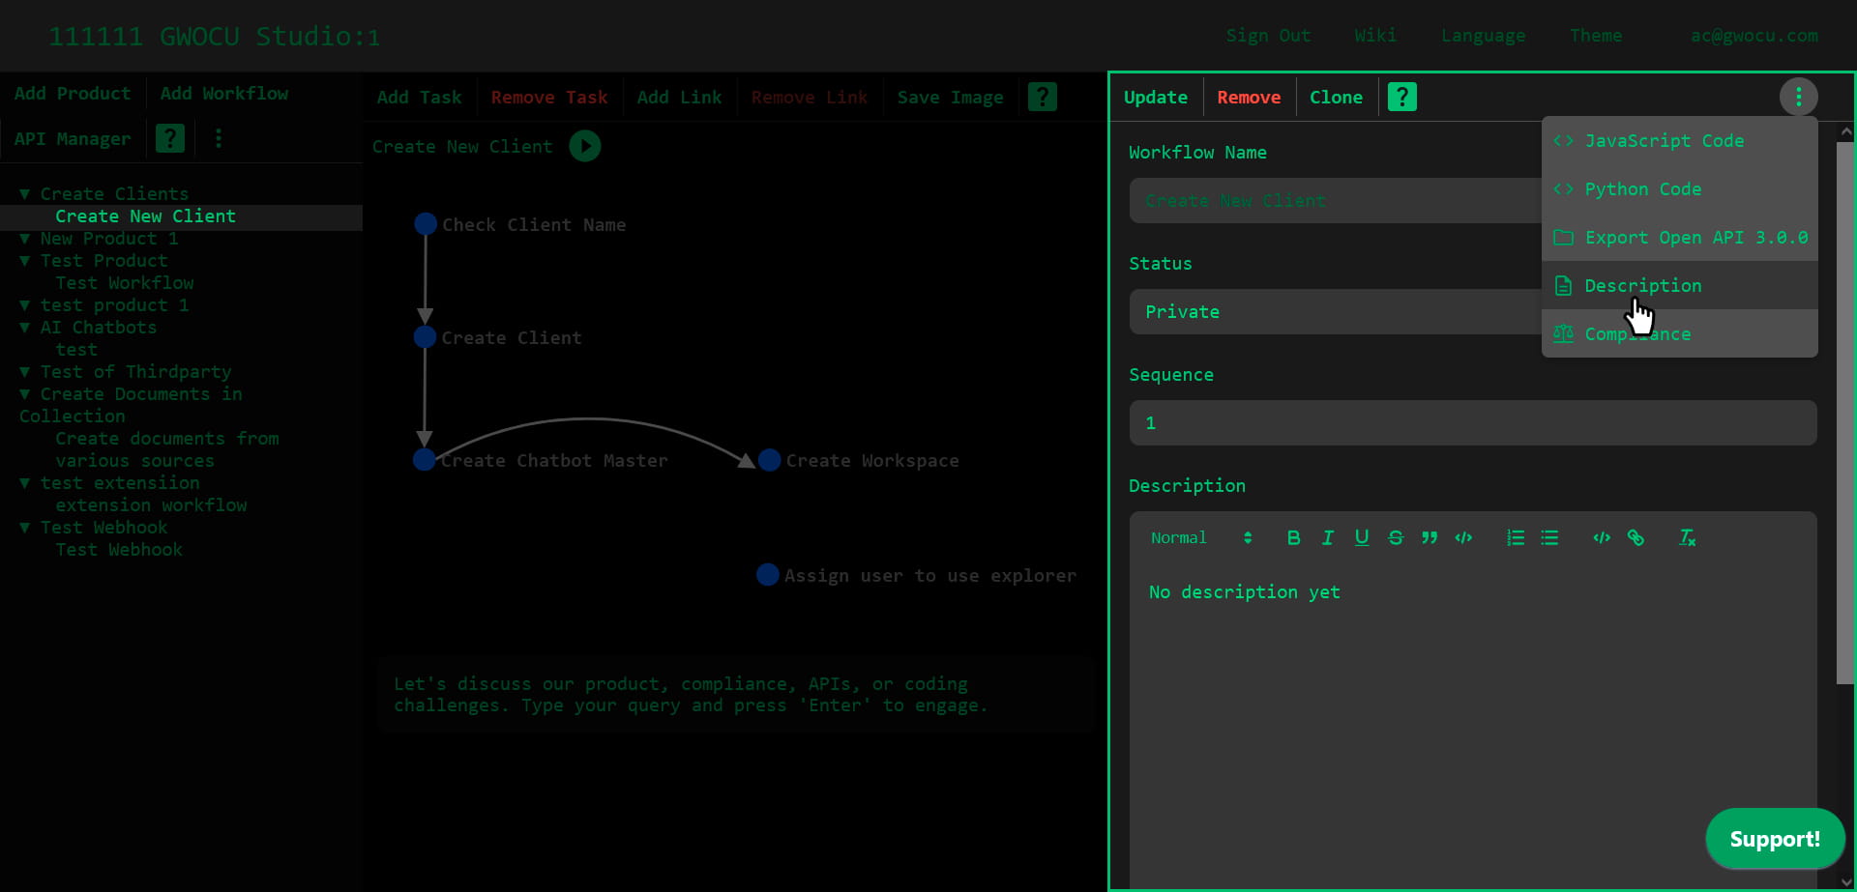Open the Wiki link
This screenshot has width=1857, height=892.
click(1375, 36)
